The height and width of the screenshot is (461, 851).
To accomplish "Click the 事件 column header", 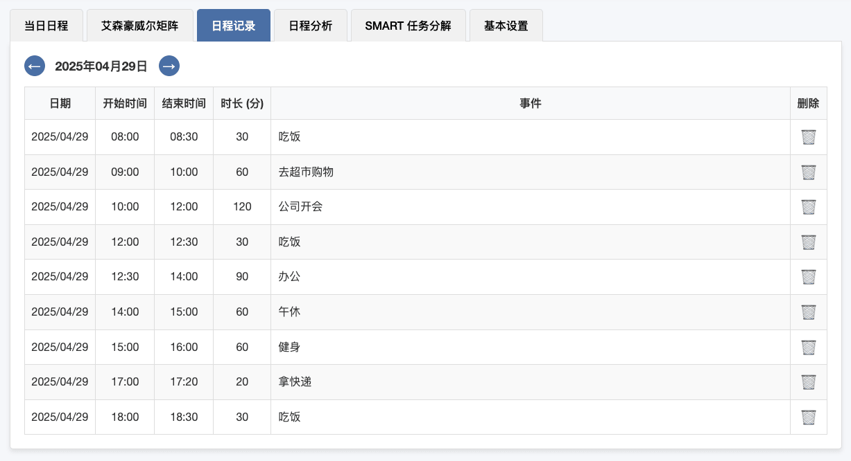I will (531, 103).
